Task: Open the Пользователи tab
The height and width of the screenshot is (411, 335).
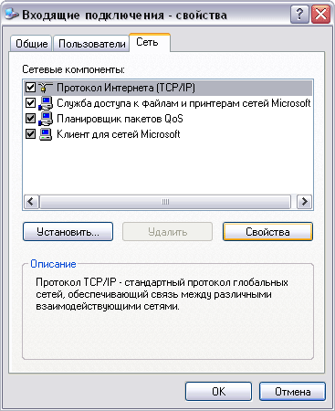Action: 91,44
